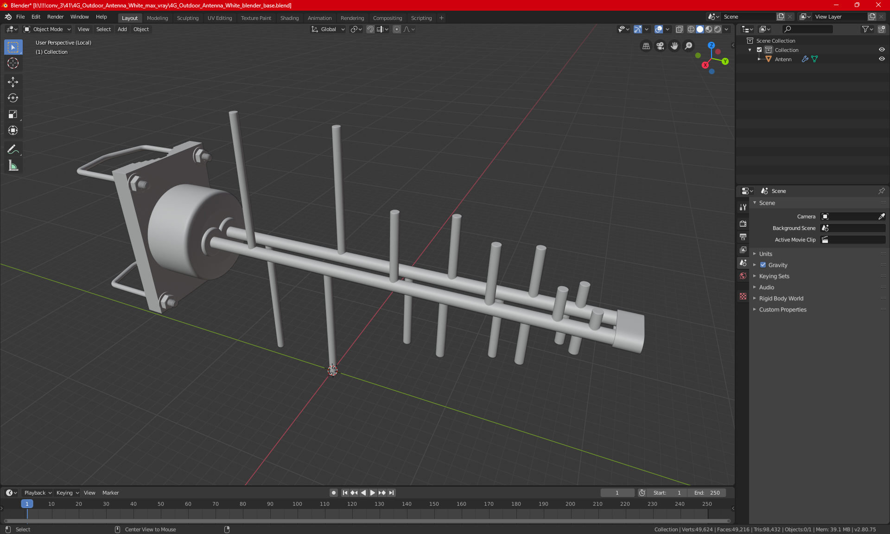The image size is (890, 534).
Task: Open the viewport Add menu
Action: point(122,29)
